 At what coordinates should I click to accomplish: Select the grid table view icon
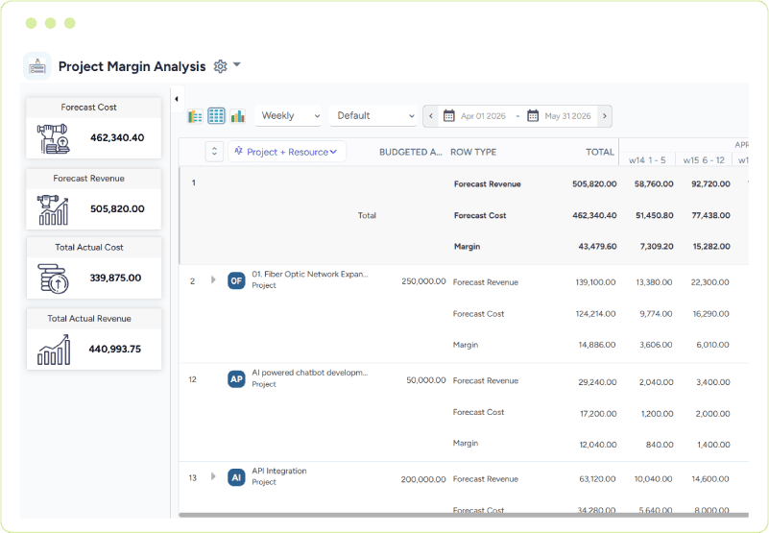(216, 116)
